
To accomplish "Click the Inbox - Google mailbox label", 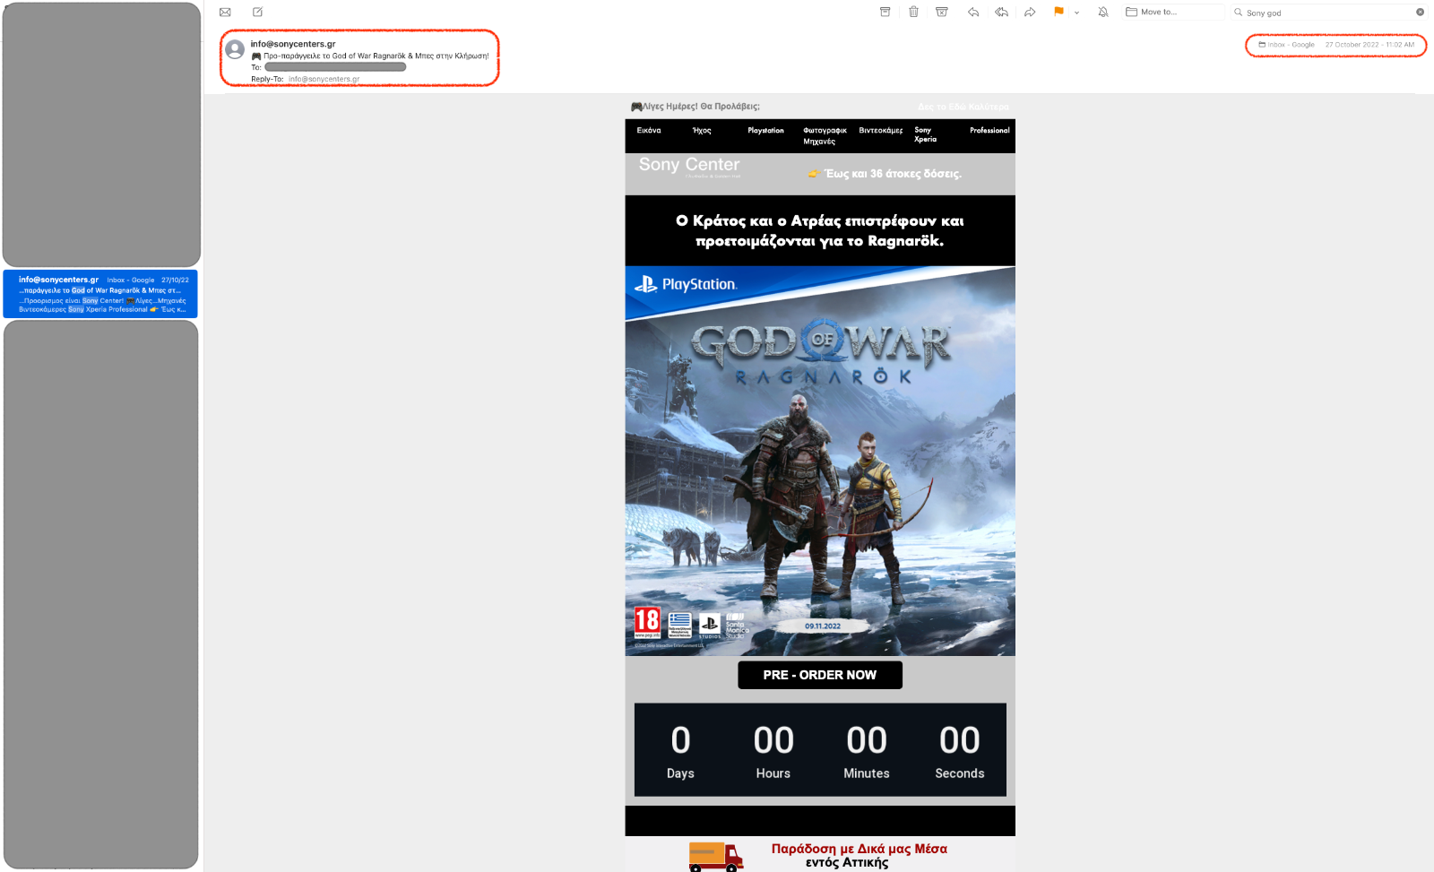I will pos(1287,45).
